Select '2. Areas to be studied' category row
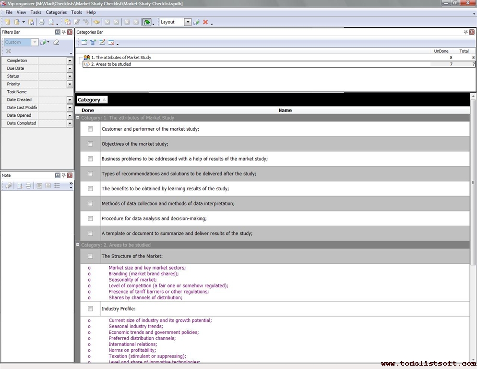The image size is (477, 369). pyautogui.click(x=111, y=64)
